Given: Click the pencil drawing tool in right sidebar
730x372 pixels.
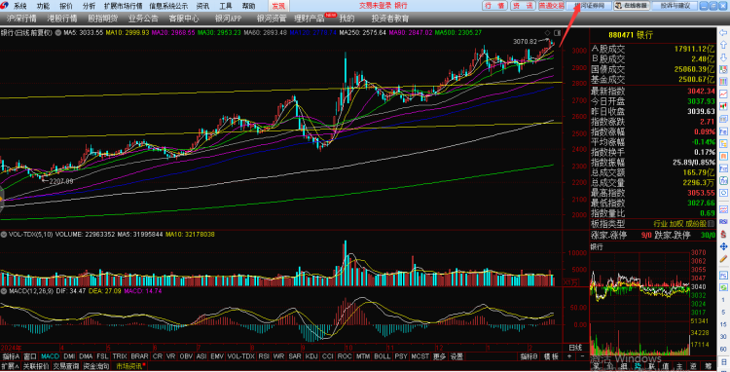Looking at the screenshot, I should click(x=723, y=258).
